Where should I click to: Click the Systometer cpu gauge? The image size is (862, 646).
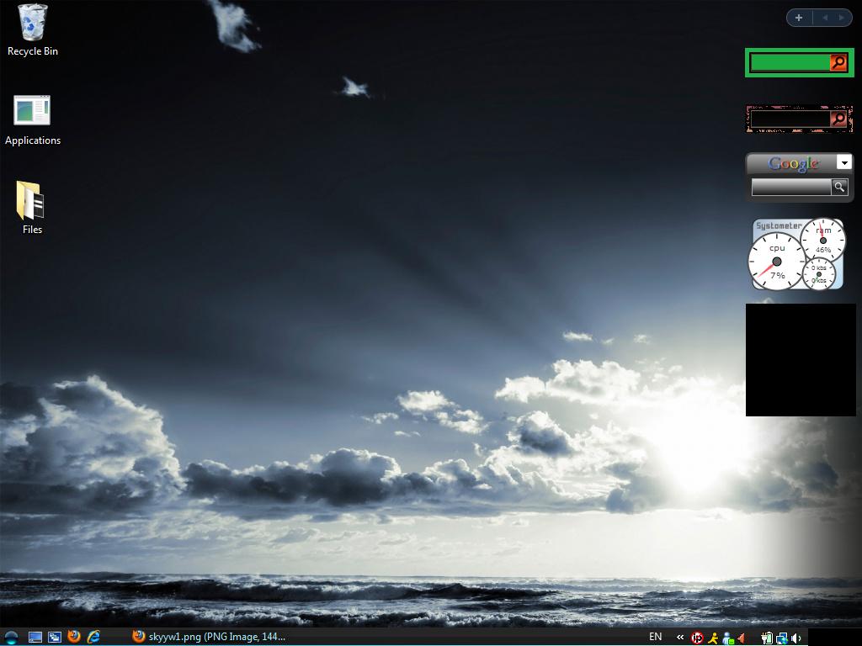point(776,262)
